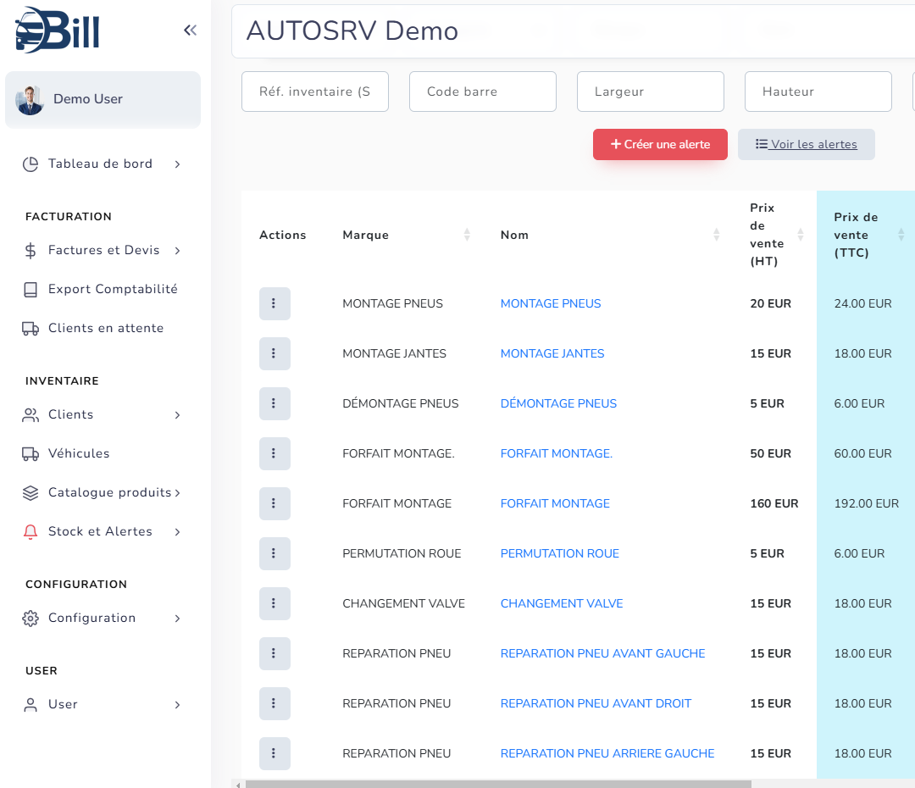
Task: Expand Stock et Alertes chevron
Action: coord(177,532)
